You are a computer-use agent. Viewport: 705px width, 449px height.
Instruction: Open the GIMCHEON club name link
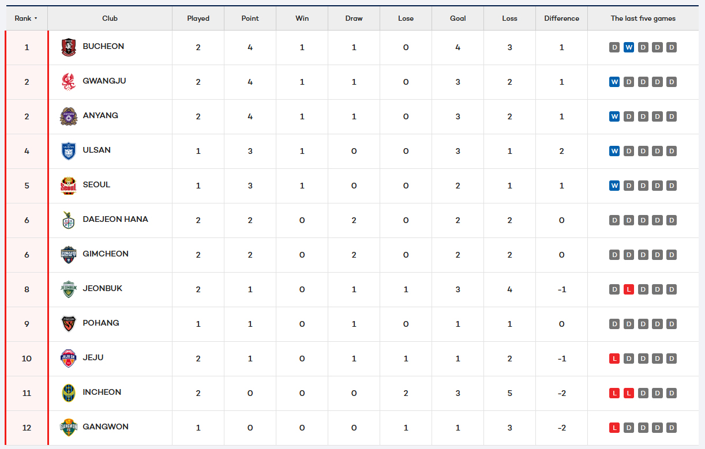pyautogui.click(x=106, y=254)
